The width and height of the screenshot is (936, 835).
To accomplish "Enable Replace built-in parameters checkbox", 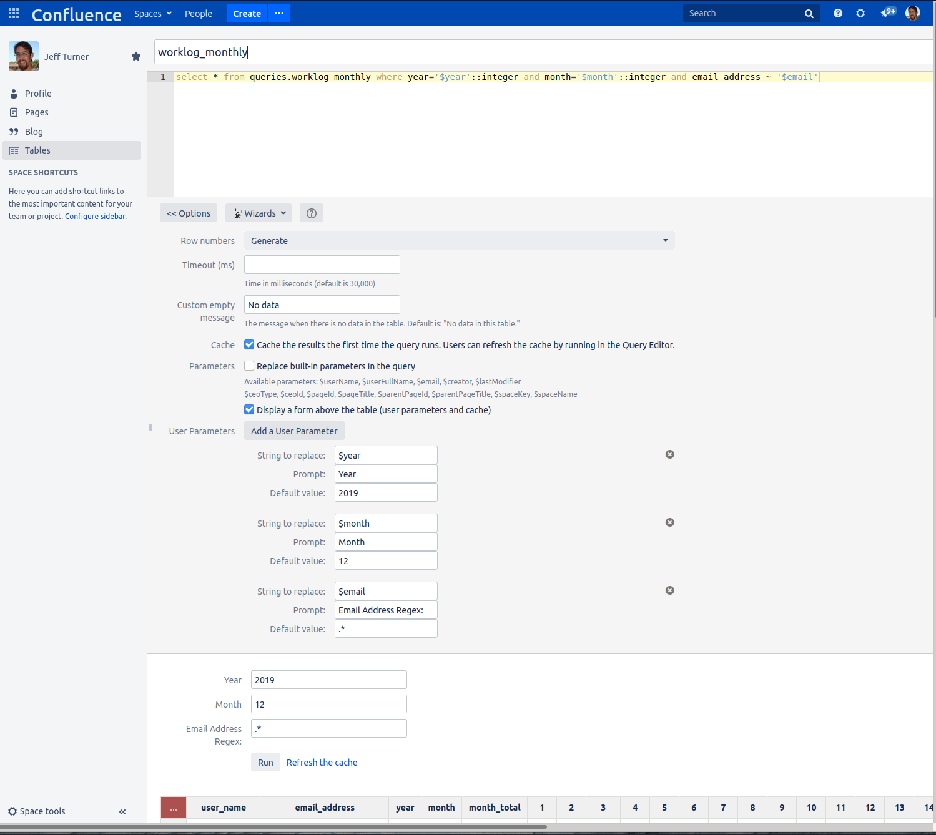I will click(x=249, y=366).
